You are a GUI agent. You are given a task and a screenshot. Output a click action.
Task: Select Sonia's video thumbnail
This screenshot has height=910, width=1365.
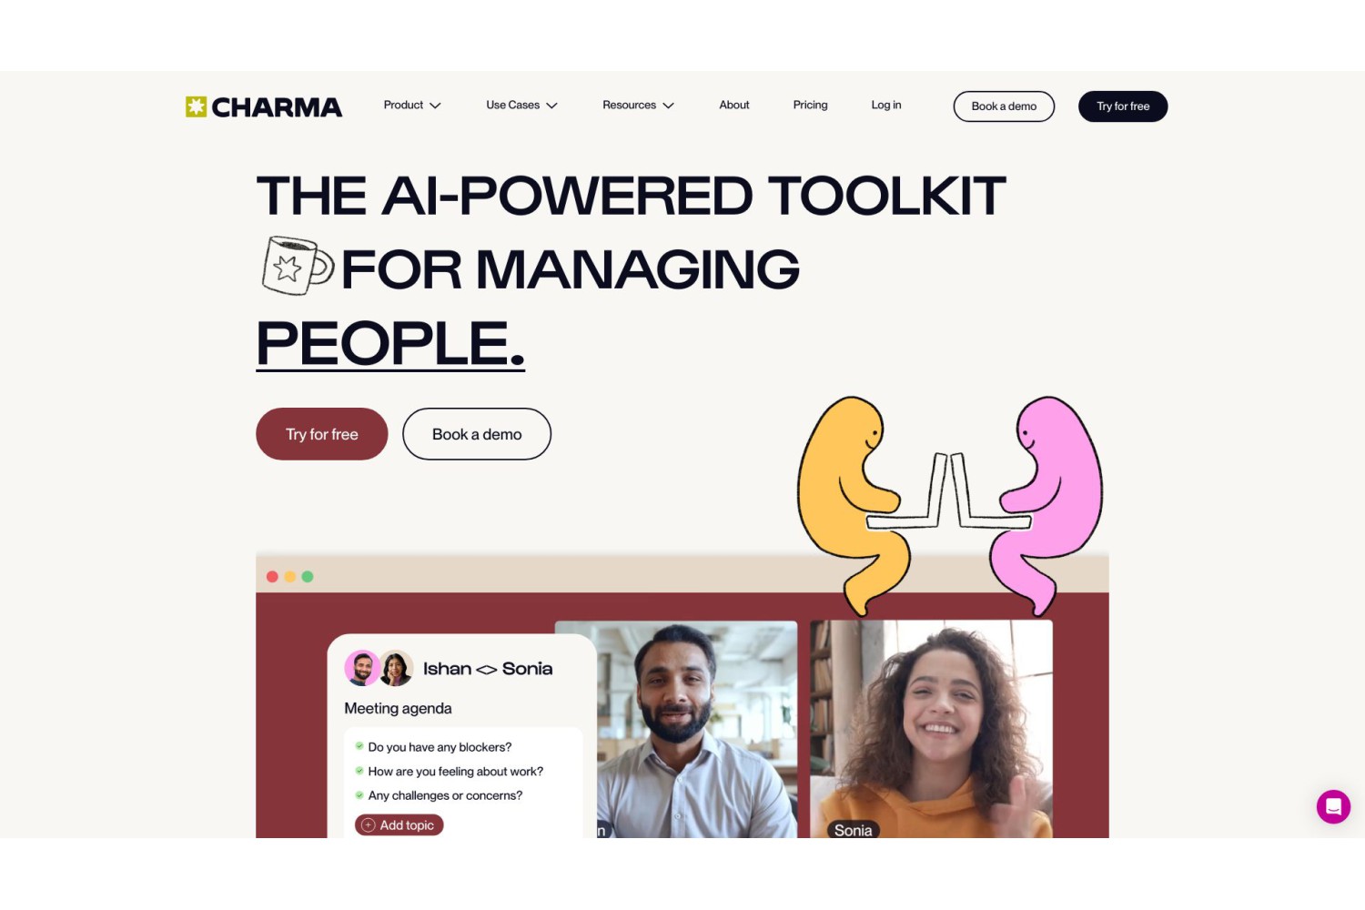931,729
